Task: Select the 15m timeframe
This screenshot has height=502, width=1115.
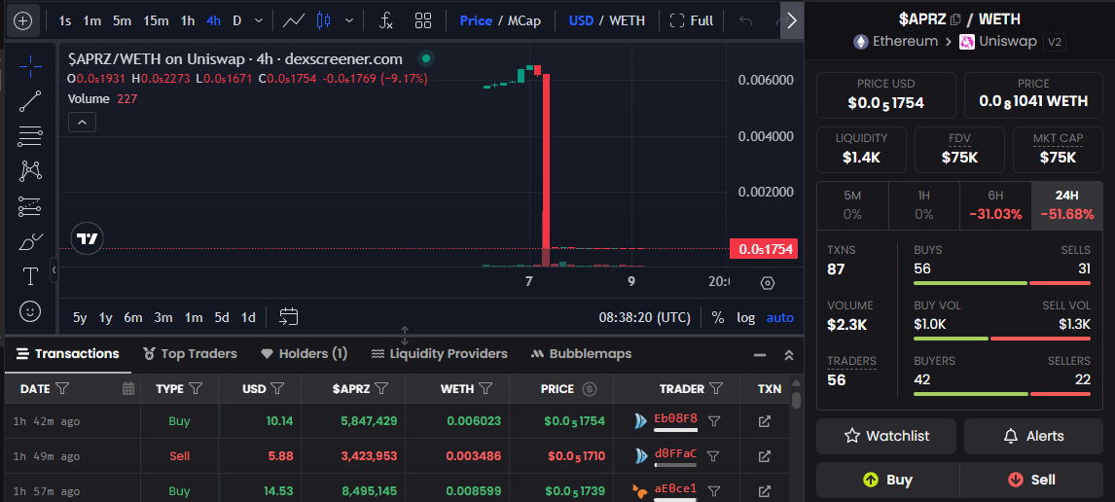Action: [x=156, y=20]
